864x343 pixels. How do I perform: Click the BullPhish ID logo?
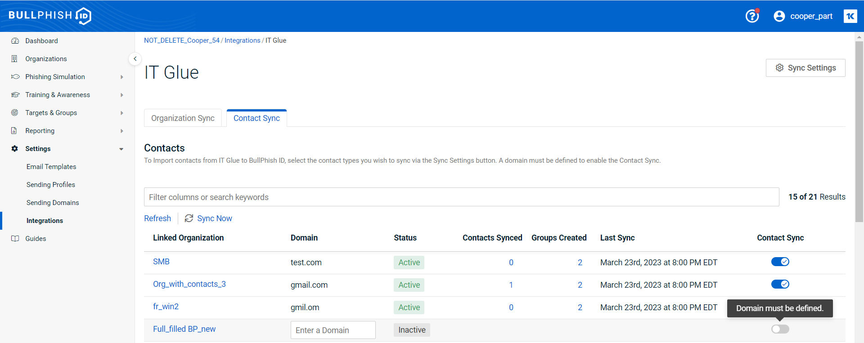pos(50,16)
